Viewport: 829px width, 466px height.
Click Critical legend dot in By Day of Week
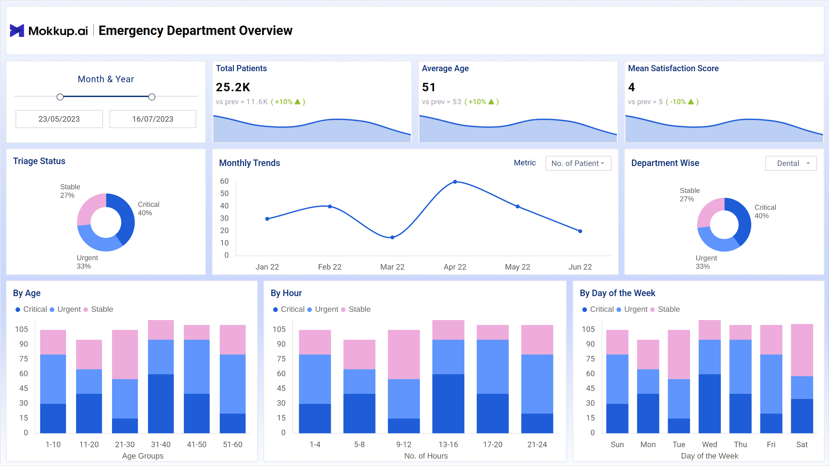pos(585,310)
